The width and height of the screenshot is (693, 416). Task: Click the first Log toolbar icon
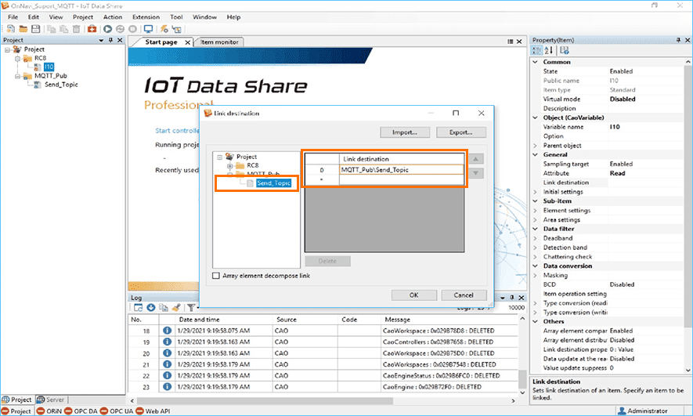(139, 308)
